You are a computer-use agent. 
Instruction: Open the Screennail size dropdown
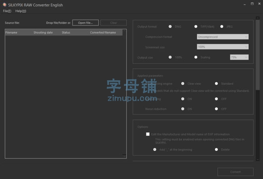223,47
